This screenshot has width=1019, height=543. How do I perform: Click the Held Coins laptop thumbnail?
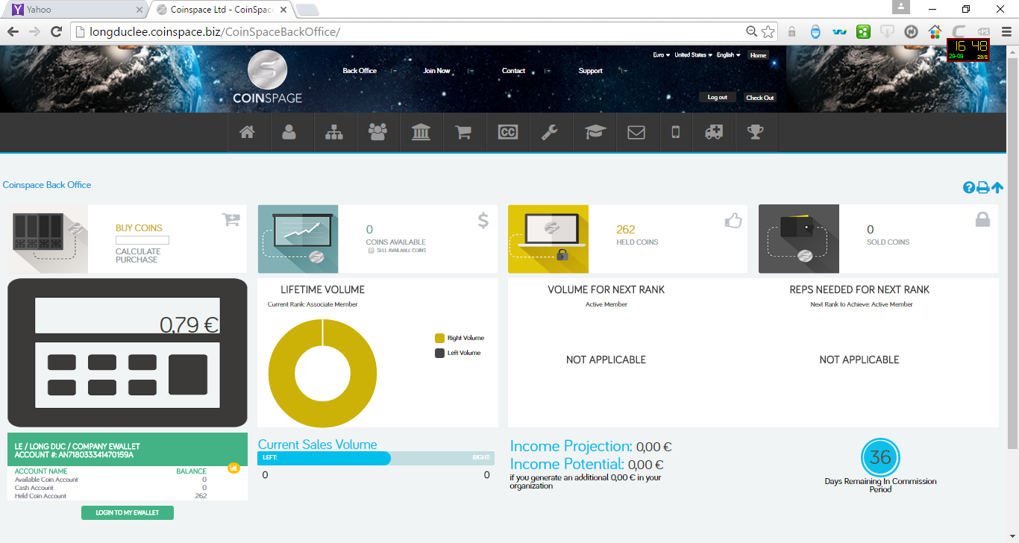(x=548, y=239)
